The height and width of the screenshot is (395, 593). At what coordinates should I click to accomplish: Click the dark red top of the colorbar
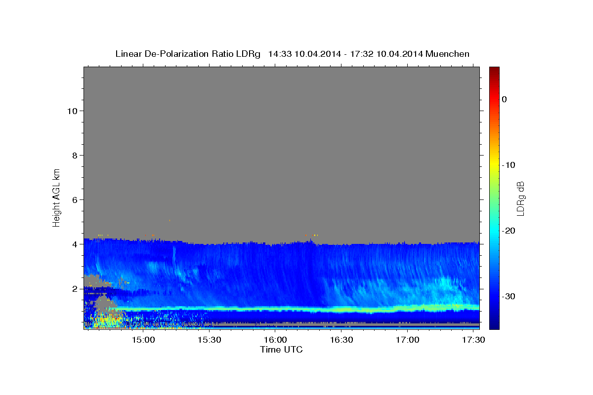tap(494, 72)
